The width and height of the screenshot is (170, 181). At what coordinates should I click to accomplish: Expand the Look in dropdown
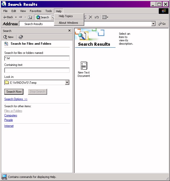(67, 82)
